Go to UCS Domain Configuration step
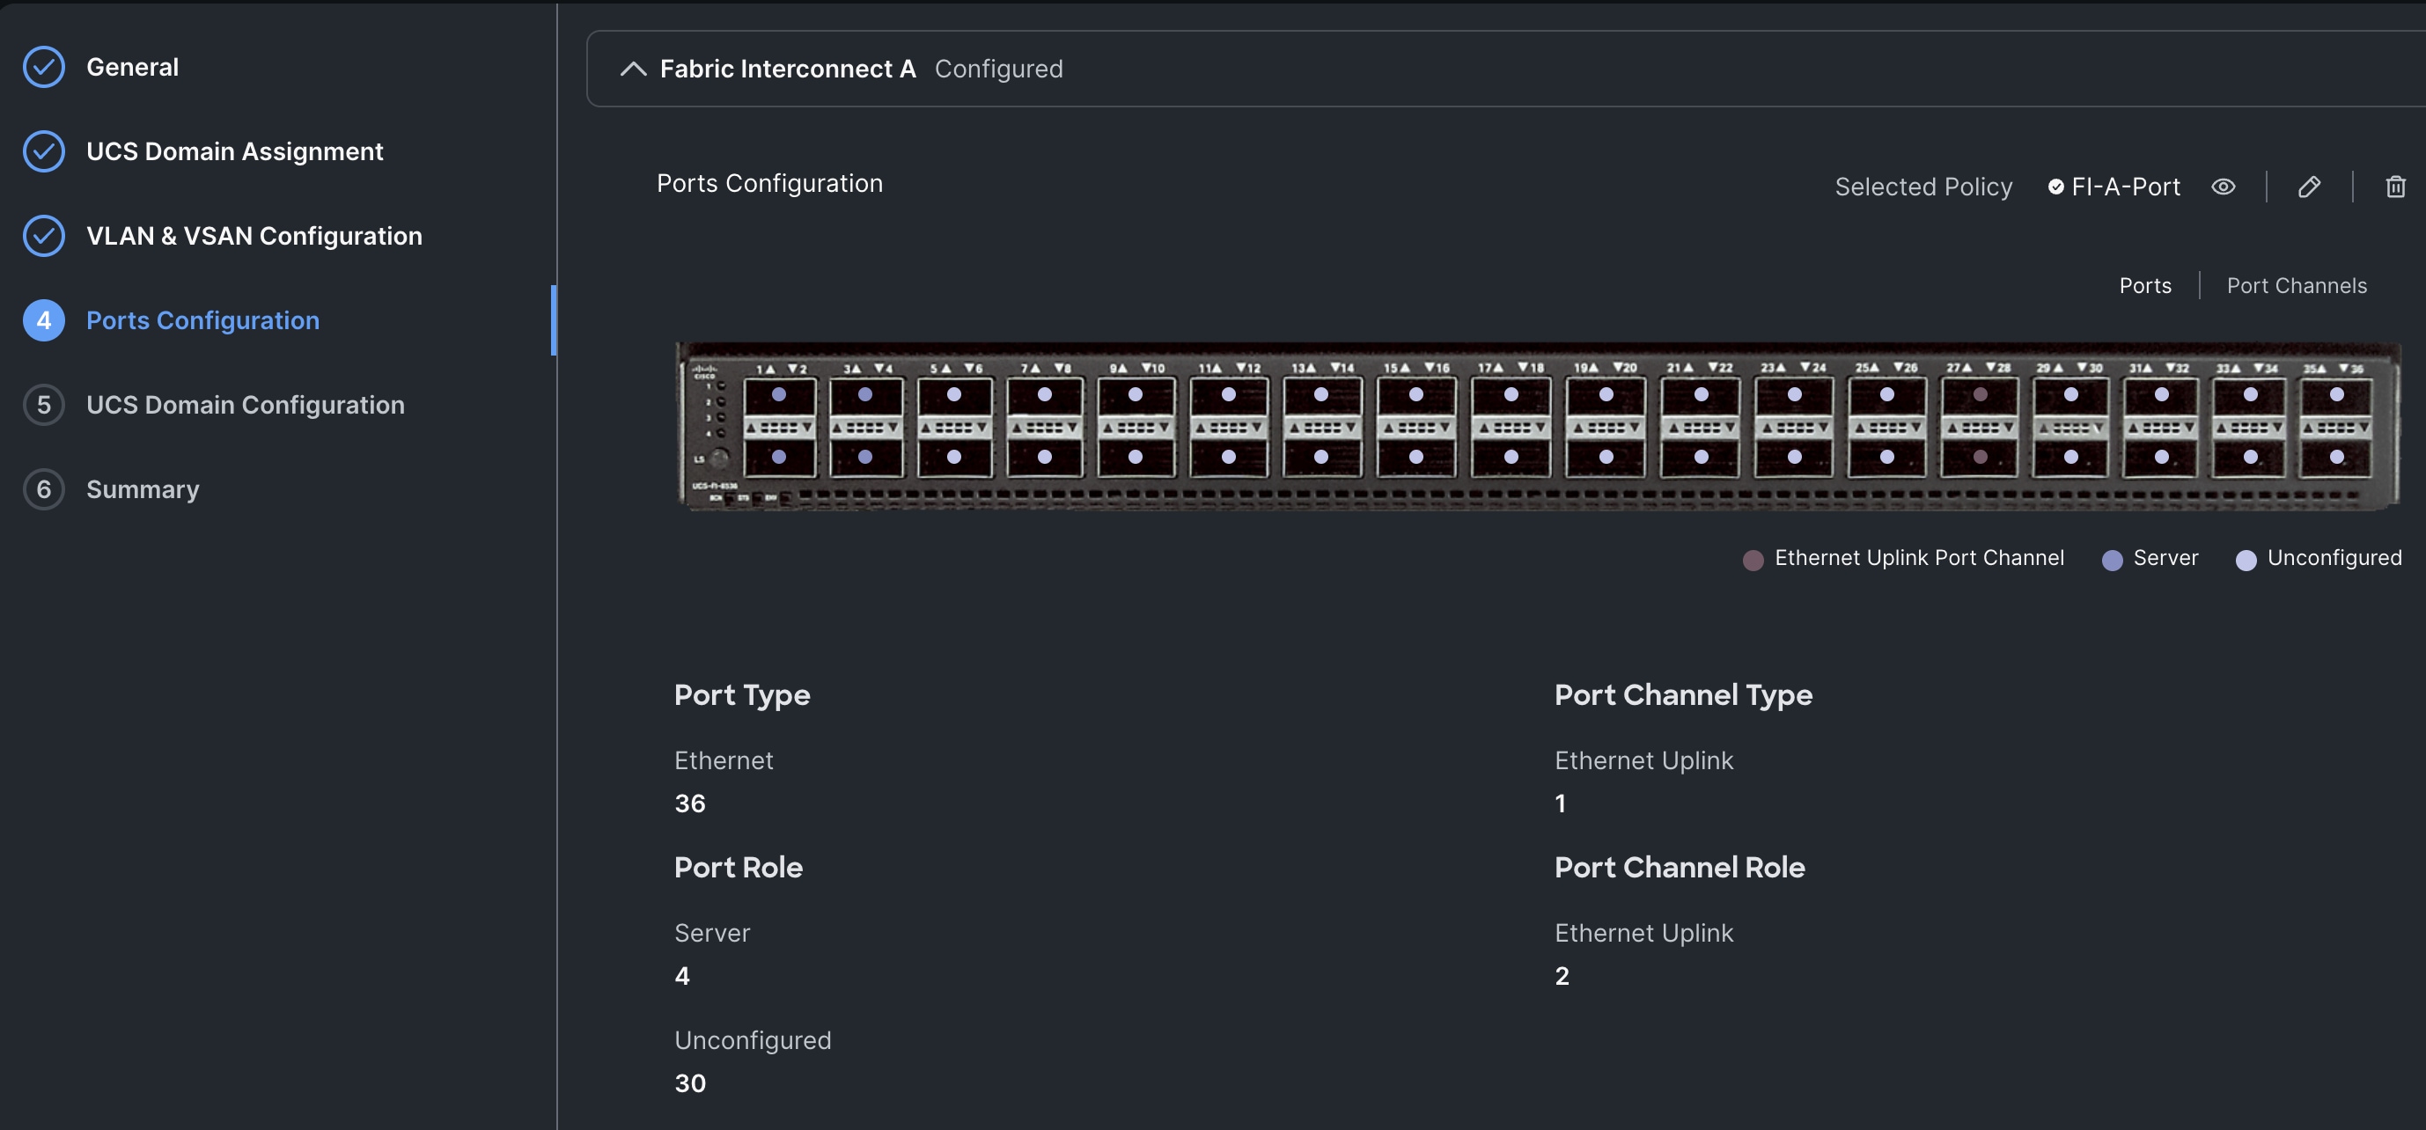Viewport: 2426px width, 1130px height. pos(245,405)
